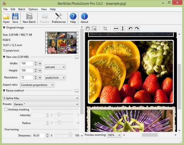
Task: Open Preferences from the toolbar
Action: point(59,18)
